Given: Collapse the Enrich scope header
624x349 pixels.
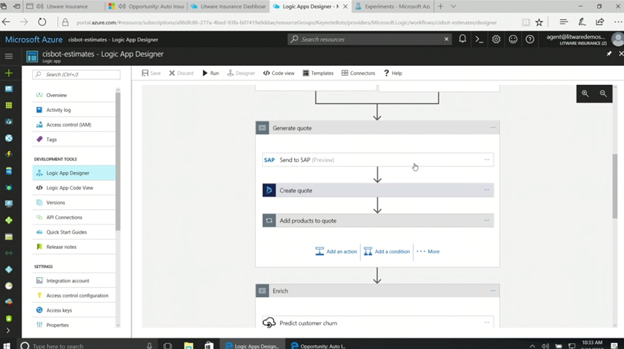Looking at the screenshot, I should (377, 291).
